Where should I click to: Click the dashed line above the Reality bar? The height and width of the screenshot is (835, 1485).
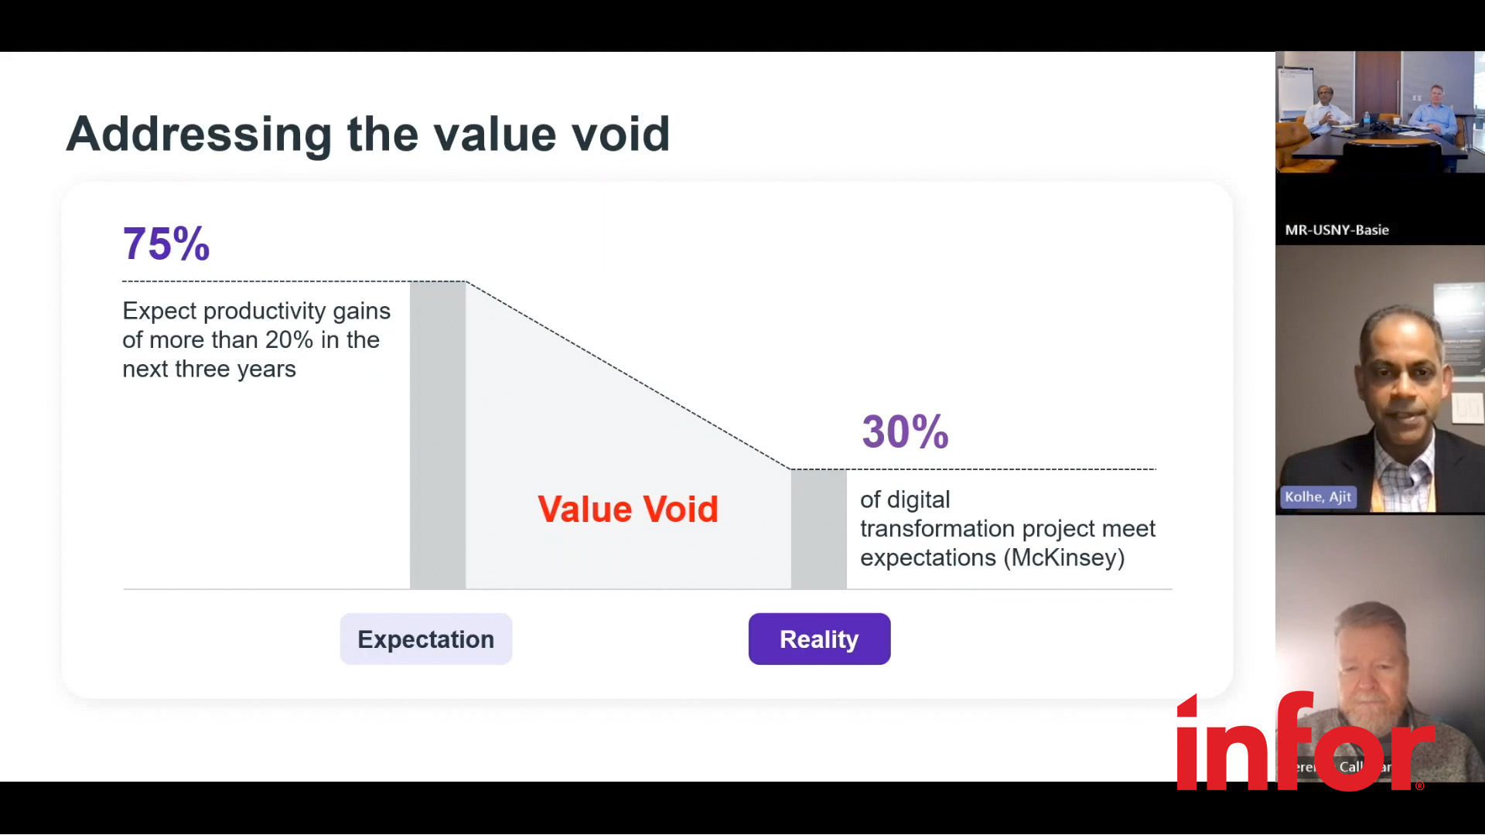tap(973, 469)
